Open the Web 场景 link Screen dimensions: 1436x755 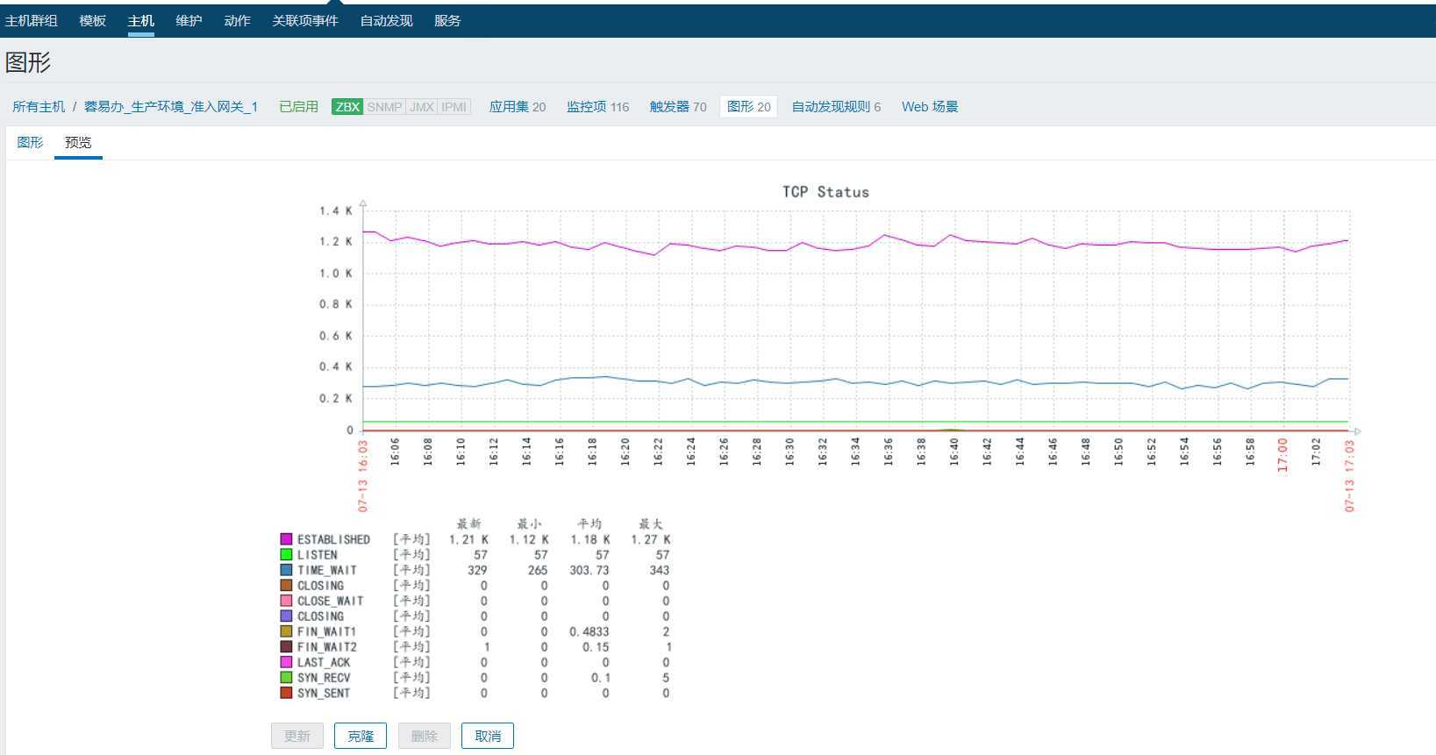(929, 107)
